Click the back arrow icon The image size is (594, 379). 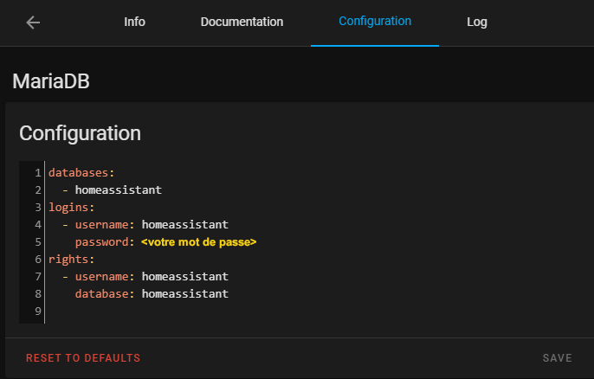point(33,22)
